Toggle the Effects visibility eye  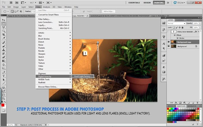click(x=175, y=35)
